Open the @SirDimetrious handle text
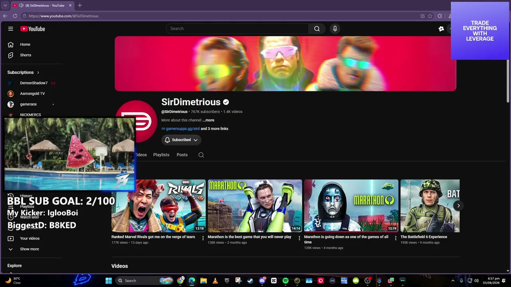Image resolution: width=511 pixels, height=287 pixels. [x=174, y=112]
